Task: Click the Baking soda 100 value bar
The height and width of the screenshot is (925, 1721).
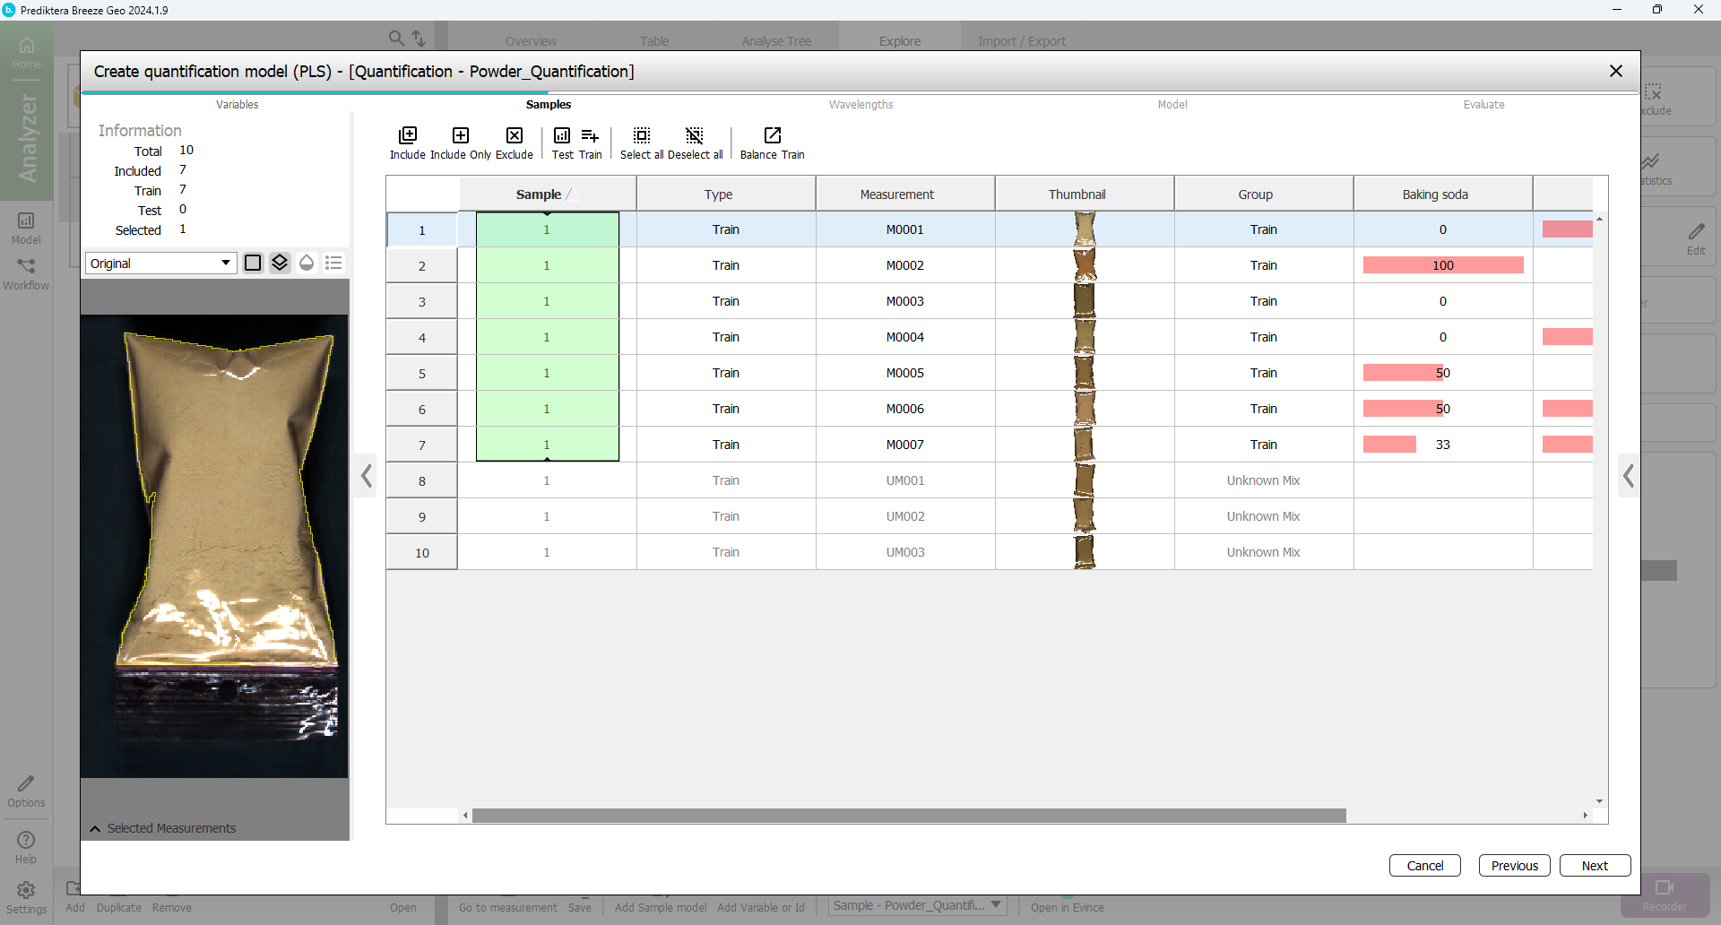Action: (x=1442, y=265)
